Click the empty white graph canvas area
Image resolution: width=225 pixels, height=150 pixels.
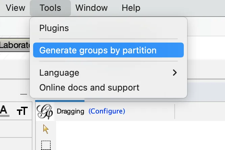[140, 135]
